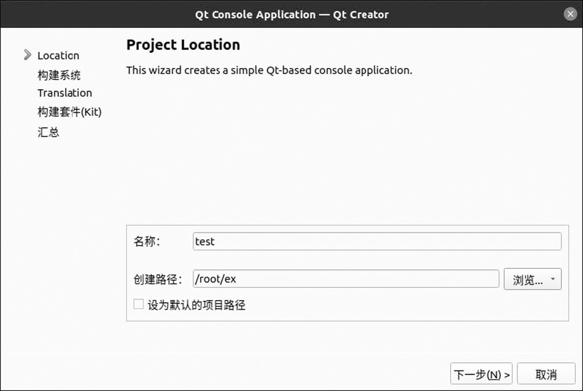Select the 构建套件(Kit) wizard step
Viewport: 583px width, 391px height.
tap(69, 112)
